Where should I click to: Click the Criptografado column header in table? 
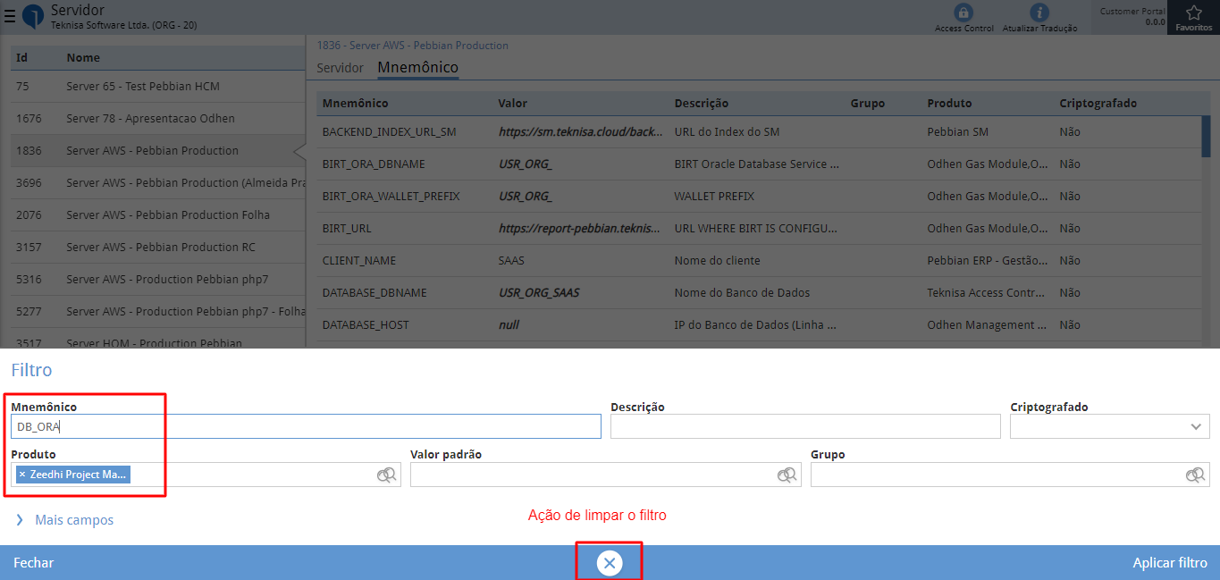point(1098,104)
